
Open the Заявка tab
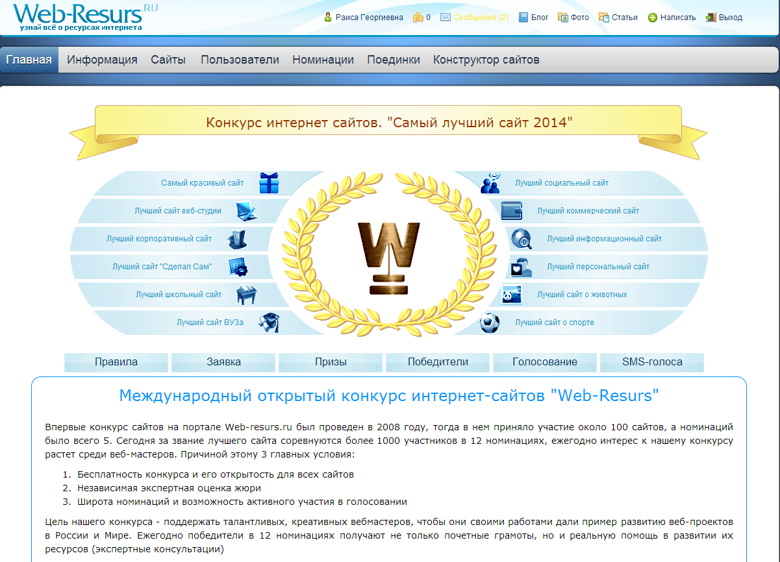223,362
